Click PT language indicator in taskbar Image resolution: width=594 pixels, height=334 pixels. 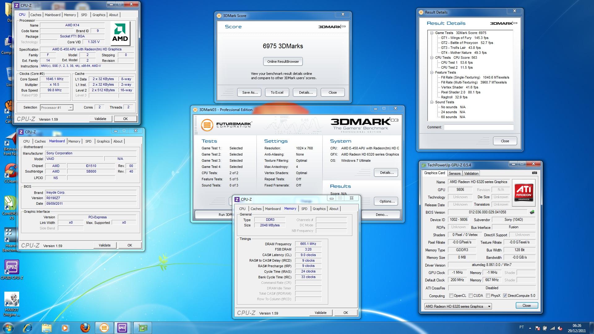click(522, 327)
